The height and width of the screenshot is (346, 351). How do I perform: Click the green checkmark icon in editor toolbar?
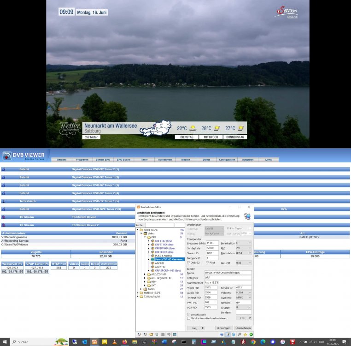tap(251, 334)
